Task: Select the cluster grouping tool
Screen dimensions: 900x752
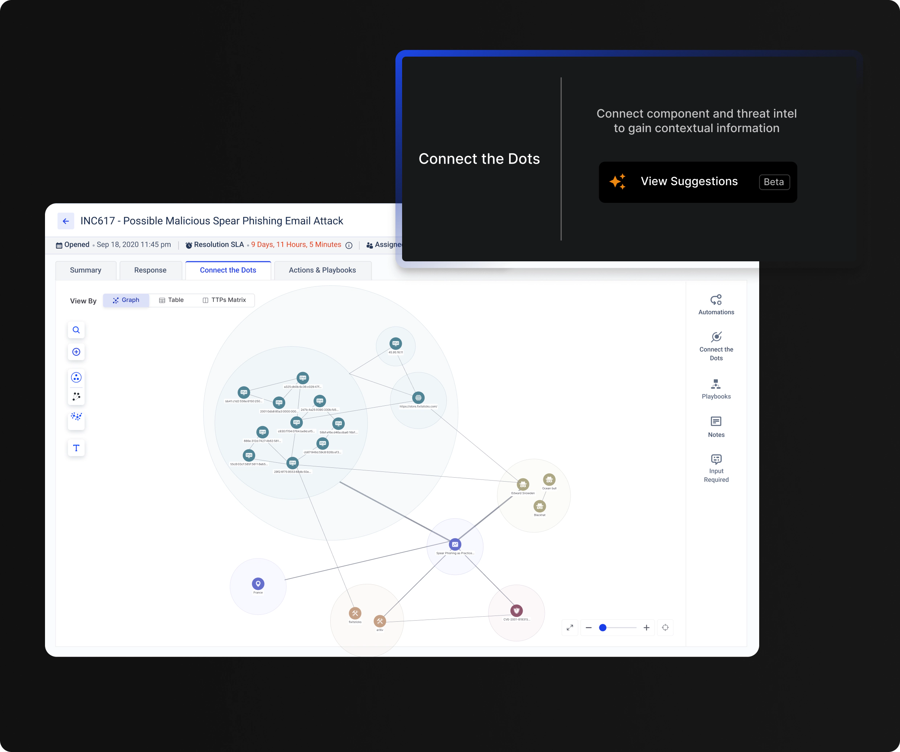Action: (76, 377)
